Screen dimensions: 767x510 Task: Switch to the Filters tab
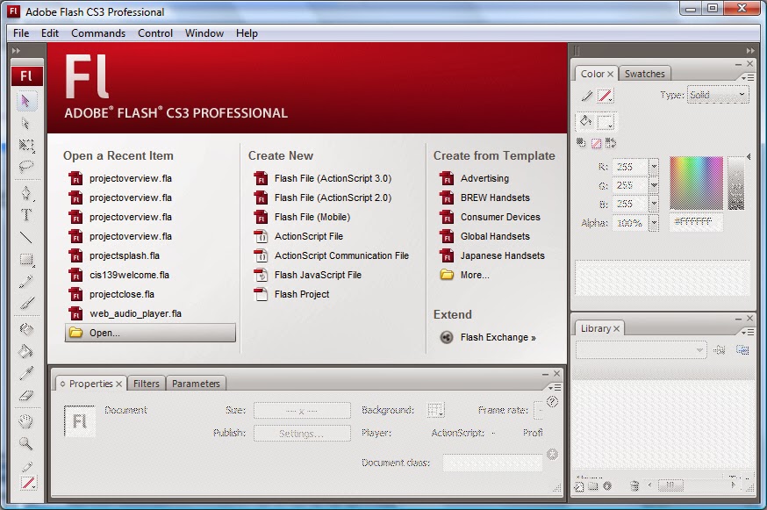[x=147, y=384]
